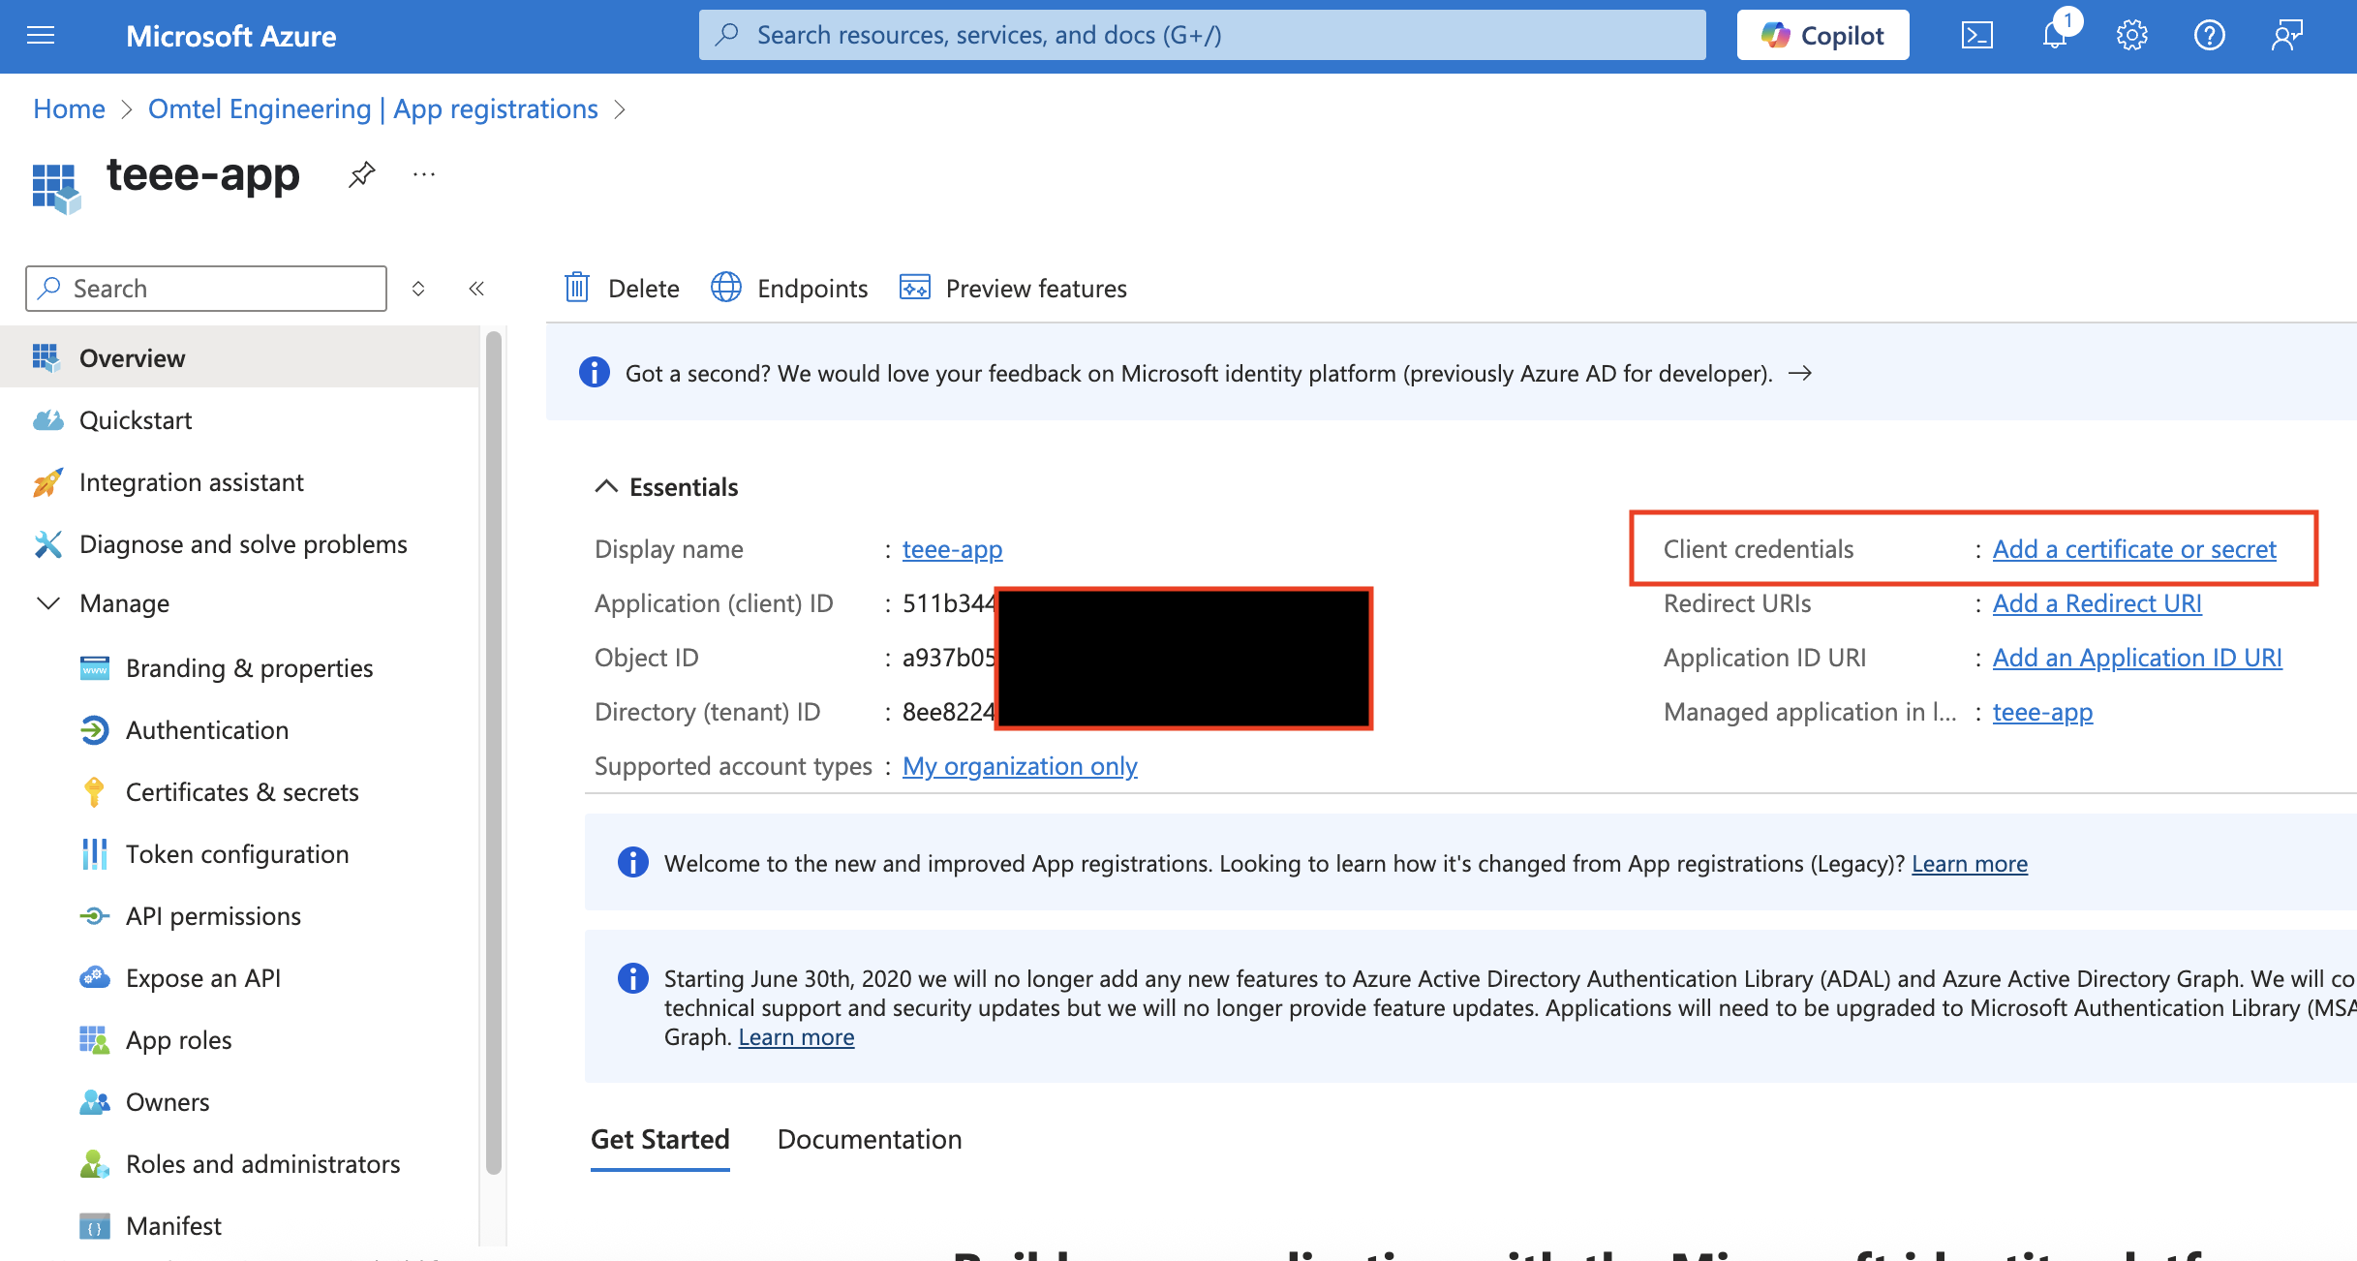Click the App roles grid icon
The image size is (2357, 1261).
pyautogui.click(x=94, y=1040)
